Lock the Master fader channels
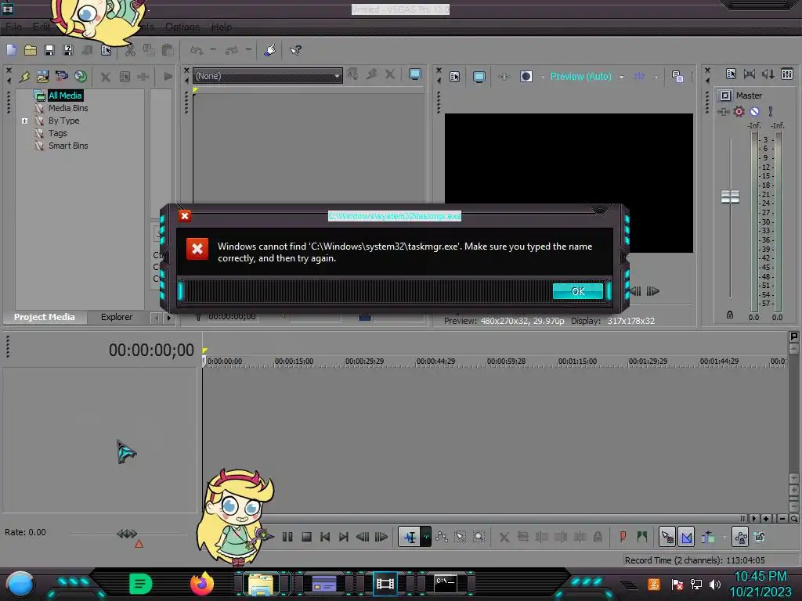802x601 pixels. pyautogui.click(x=730, y=315)
